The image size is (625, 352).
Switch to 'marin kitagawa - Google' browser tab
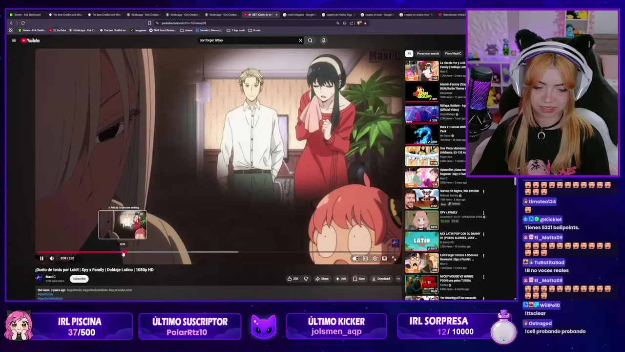point(299,15)
